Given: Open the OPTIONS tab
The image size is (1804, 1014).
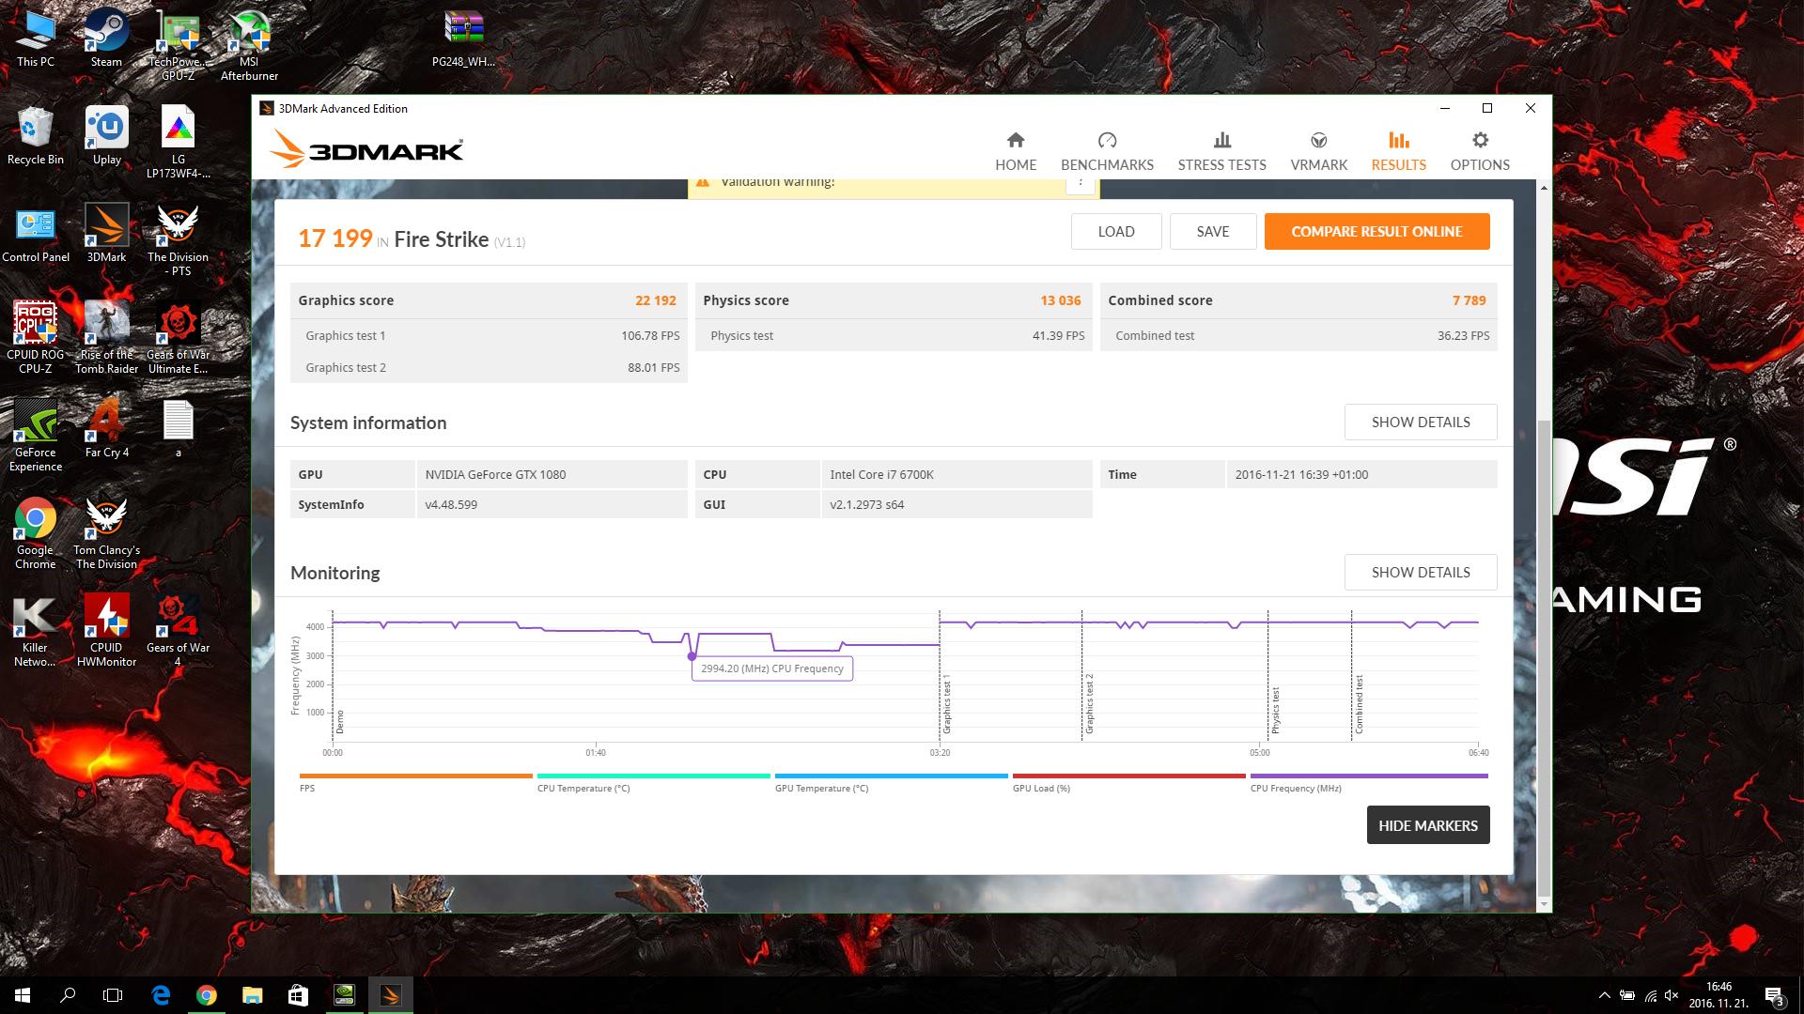Looking at the screenshot, I should pyautogui.click(x=1480, y=151).
